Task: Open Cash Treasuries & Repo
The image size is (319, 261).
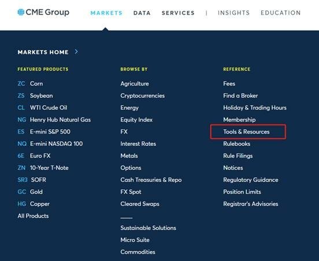Action: tap(151, 180)
